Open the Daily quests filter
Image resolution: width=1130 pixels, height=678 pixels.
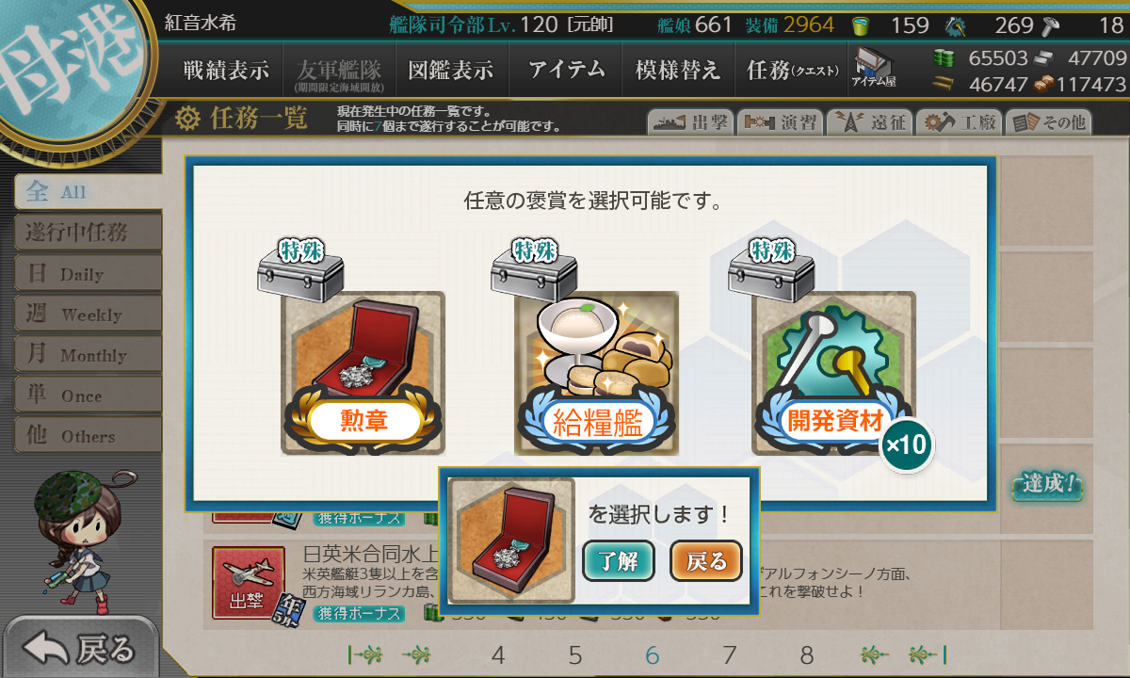[88, 274]
